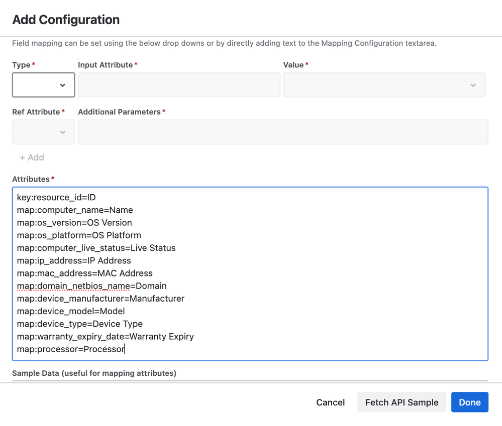Click the map:computer_live_status=Live Status line
This screenshot has width=502, height=426.
click(x=96, y=248)
